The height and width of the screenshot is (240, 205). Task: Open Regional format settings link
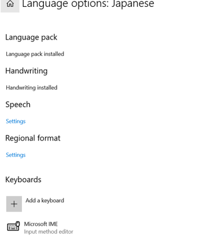tap(16, 155)
